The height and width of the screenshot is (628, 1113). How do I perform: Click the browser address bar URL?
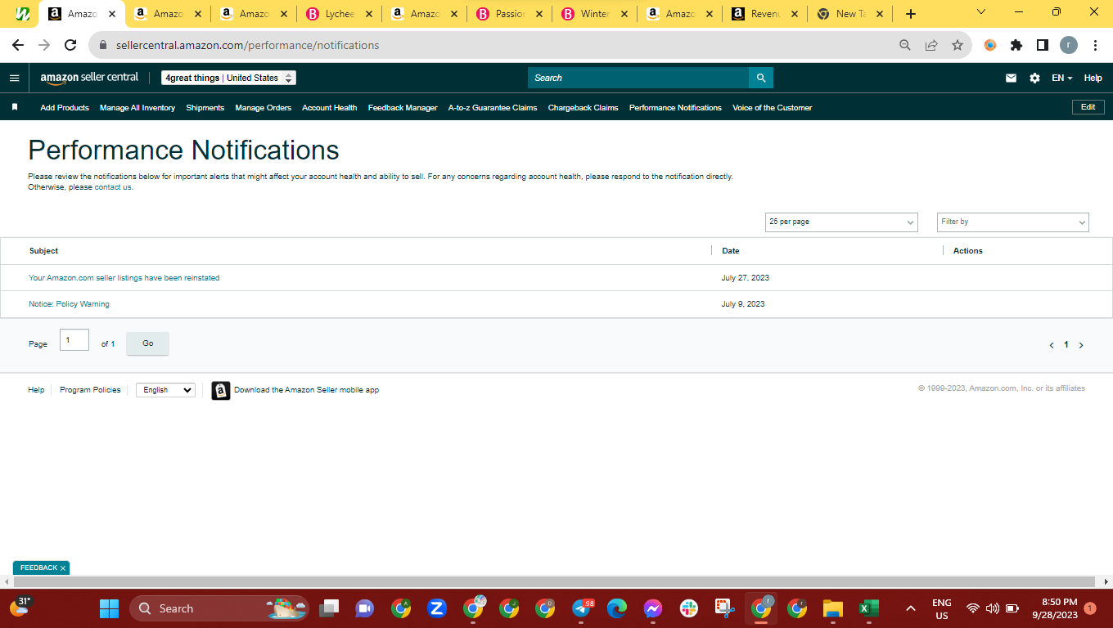coord(247,46)
